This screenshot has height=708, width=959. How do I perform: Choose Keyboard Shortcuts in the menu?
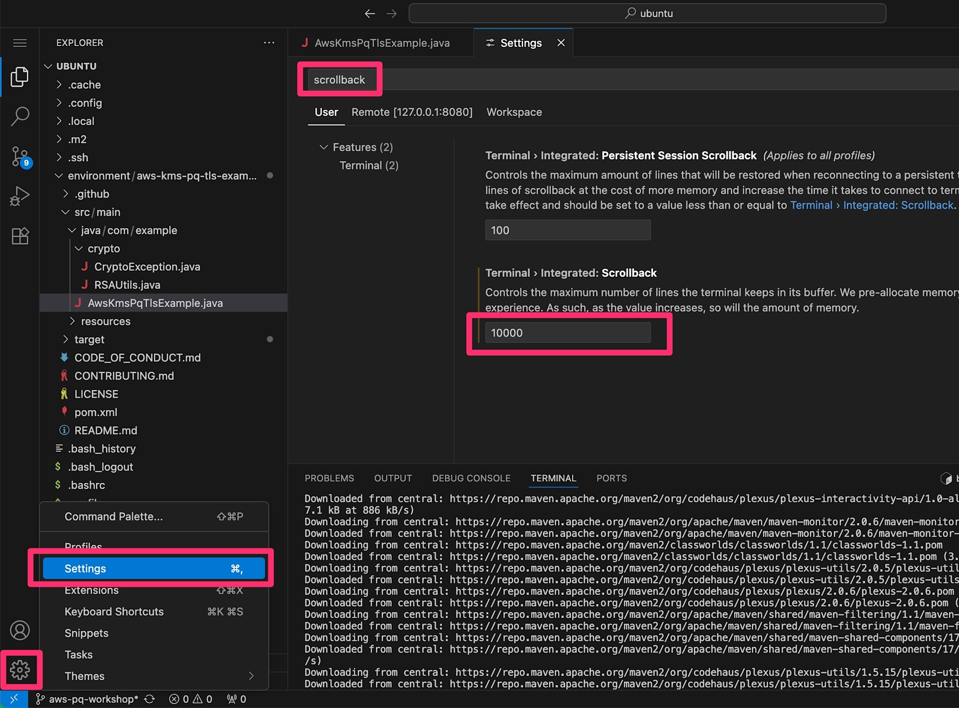click(153, 612)
